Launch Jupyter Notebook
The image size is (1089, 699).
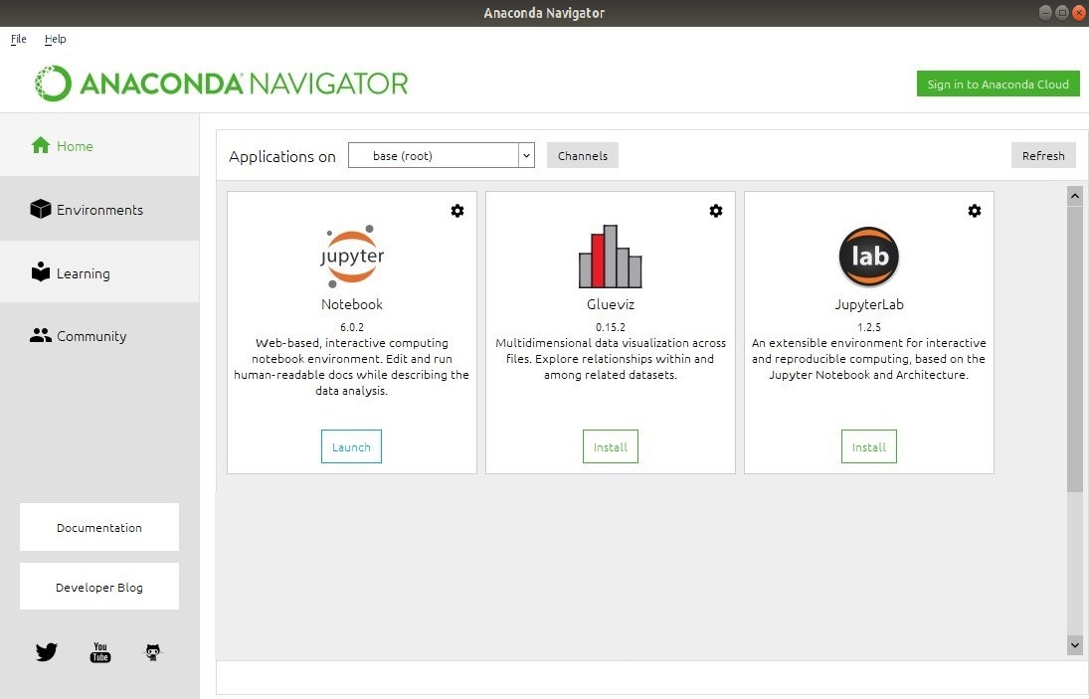[351, 447]
